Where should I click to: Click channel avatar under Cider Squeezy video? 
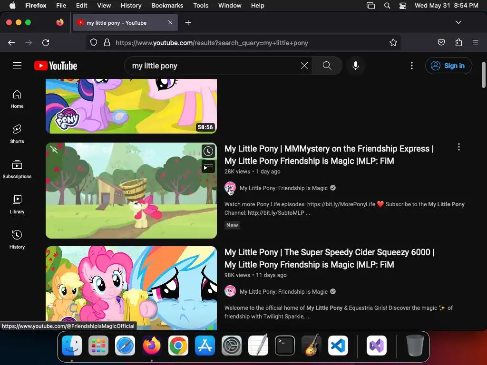(x=230, y=291)
